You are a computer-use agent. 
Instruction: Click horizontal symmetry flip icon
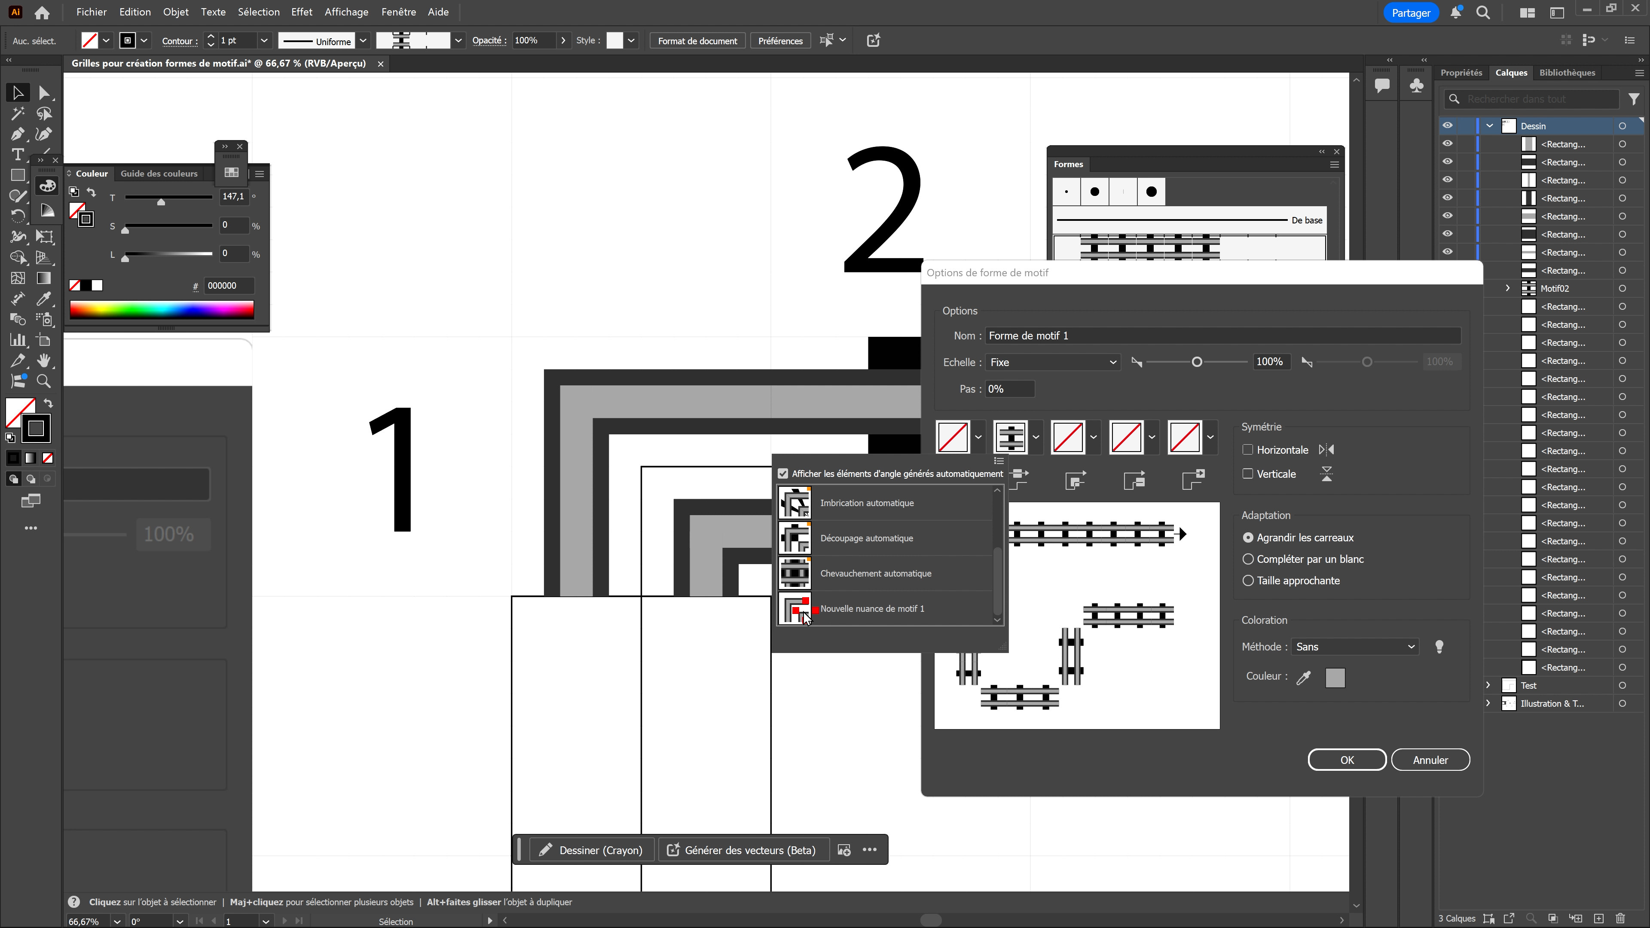click(1326, 450)
